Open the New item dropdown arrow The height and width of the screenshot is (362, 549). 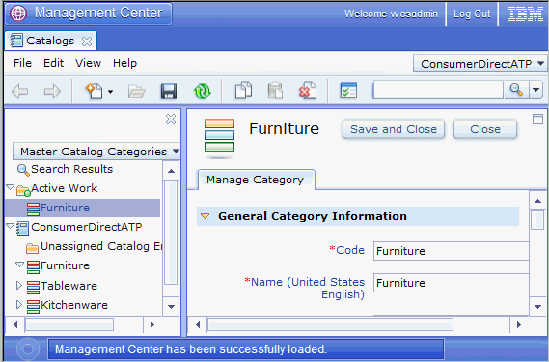tap(111, 92)
